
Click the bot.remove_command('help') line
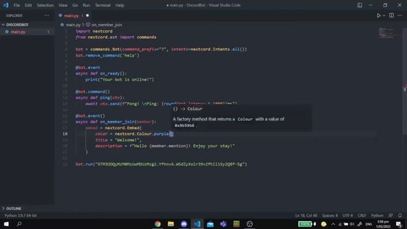coord(107,55)
